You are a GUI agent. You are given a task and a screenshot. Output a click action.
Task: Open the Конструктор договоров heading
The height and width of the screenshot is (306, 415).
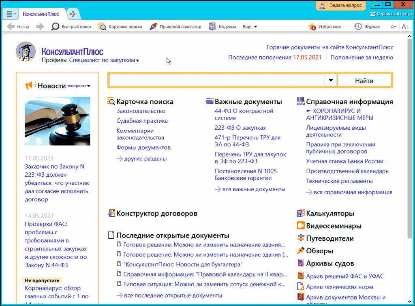pos(157,213)
